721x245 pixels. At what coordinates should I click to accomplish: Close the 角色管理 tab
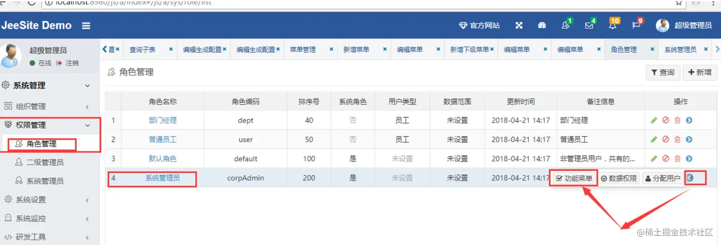652,49
